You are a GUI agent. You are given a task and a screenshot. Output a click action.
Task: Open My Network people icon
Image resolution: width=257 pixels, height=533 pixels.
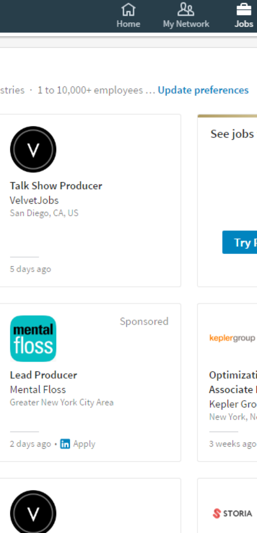point(186,9)
